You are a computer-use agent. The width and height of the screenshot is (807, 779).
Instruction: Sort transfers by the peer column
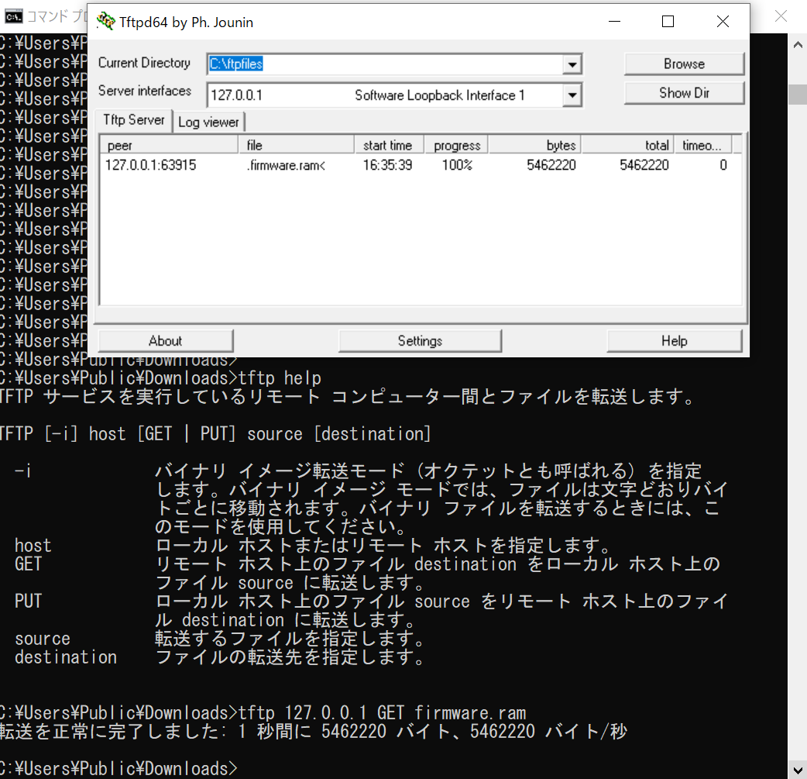[167, 144]
